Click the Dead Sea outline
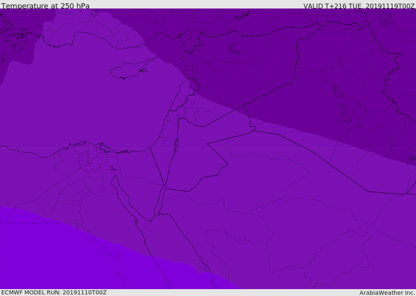Image resolution: width=416 pixels, height=296 pixels. tap(176, 143)
